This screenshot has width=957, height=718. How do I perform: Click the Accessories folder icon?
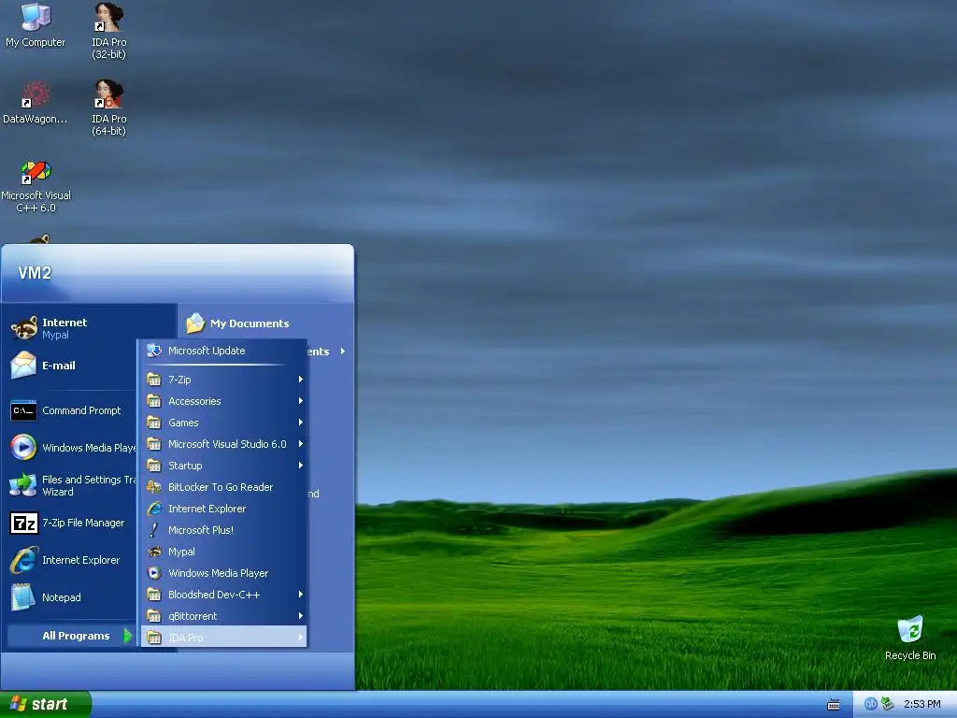click(154, 400)
